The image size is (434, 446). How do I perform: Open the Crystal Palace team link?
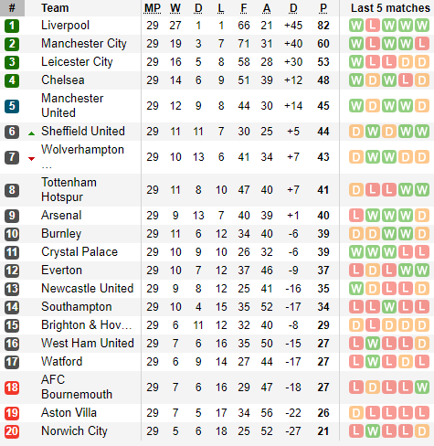[x=79, y=252]
